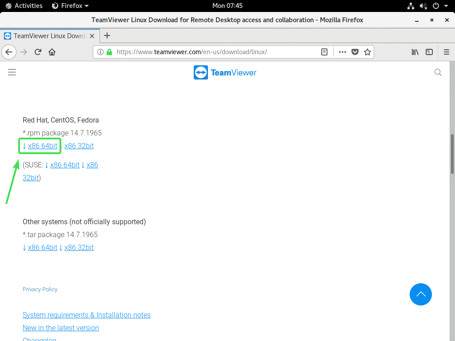Expand the system menu dropdown arrow

[446, 6]
